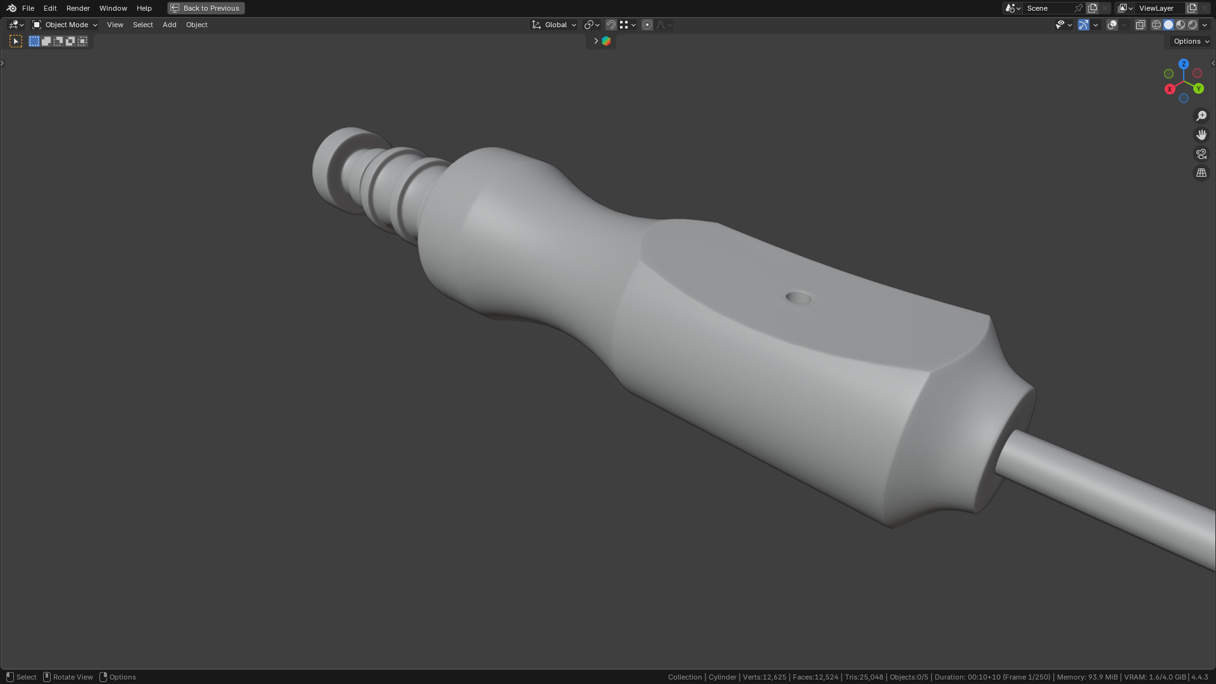This screenshot has width=1216, height=684.
Task: Click the Blender version 4.4.3 status text
Action: pos(1200,677)
